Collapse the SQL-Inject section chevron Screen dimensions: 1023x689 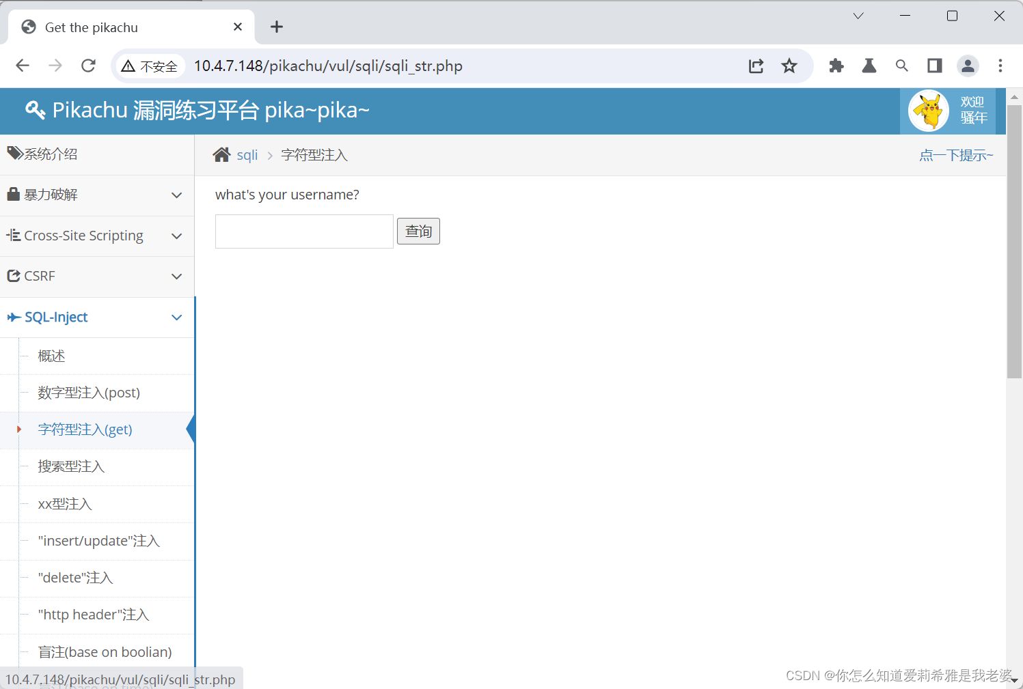(176, 317)
